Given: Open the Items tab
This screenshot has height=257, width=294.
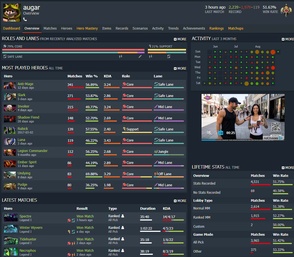Looking at the screenshot, I should pos(107,28).
